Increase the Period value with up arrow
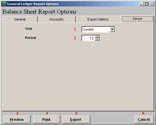 coord(97,37)
